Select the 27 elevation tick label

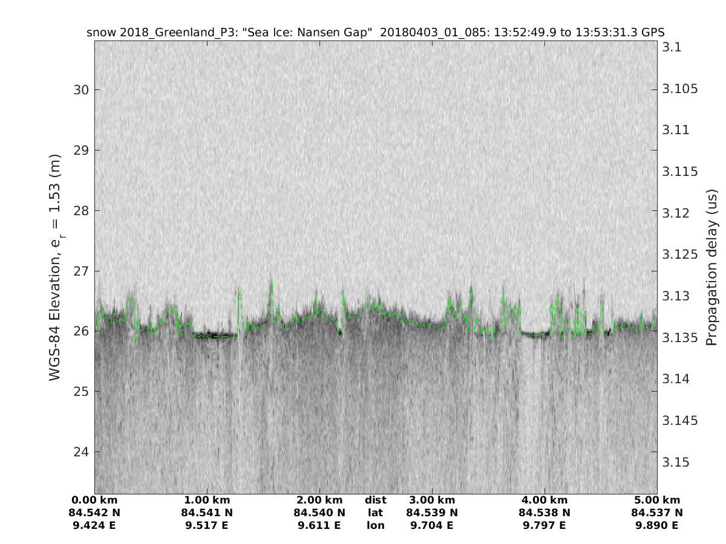[x=81, y=271]
